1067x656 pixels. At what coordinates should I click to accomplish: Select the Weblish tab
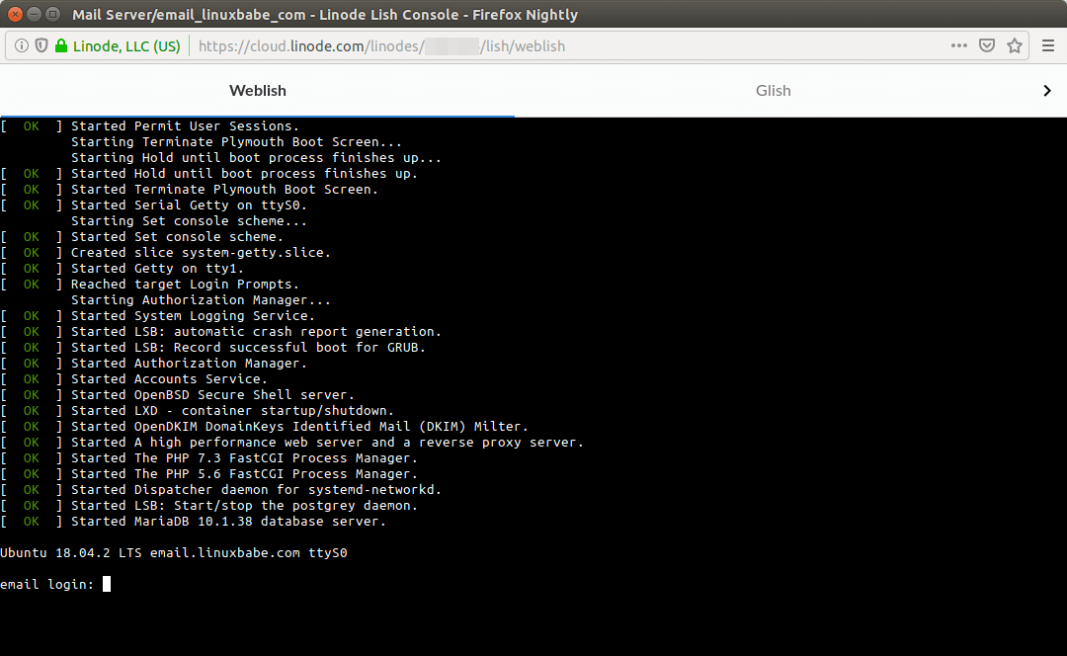coord(257,90)
